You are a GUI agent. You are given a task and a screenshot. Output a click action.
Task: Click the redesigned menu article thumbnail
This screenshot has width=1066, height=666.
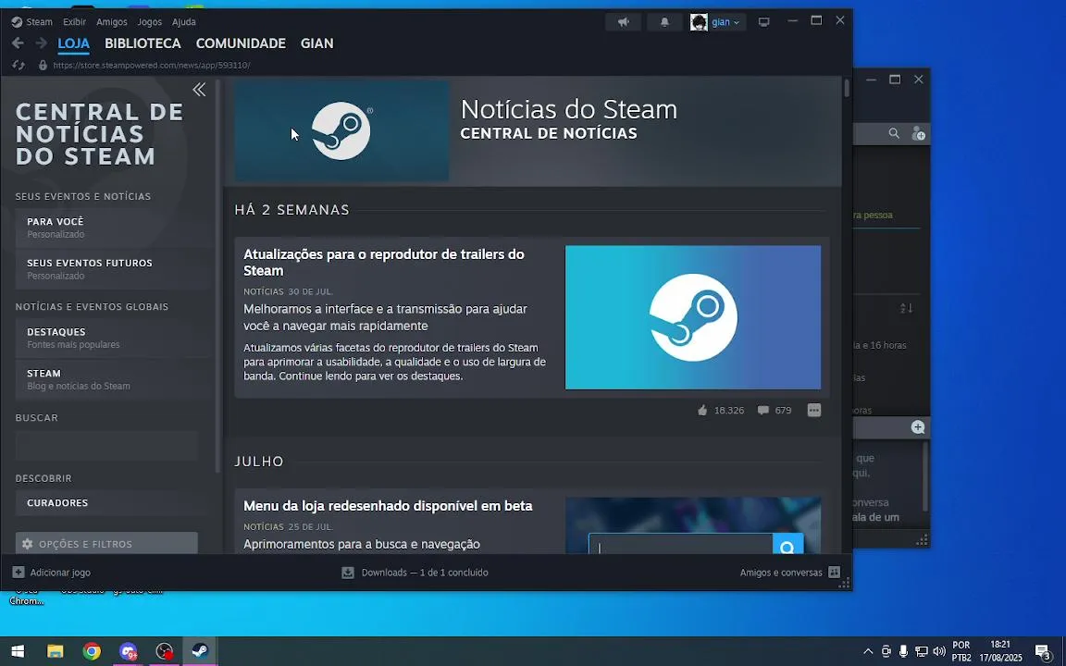pos(693,525)
